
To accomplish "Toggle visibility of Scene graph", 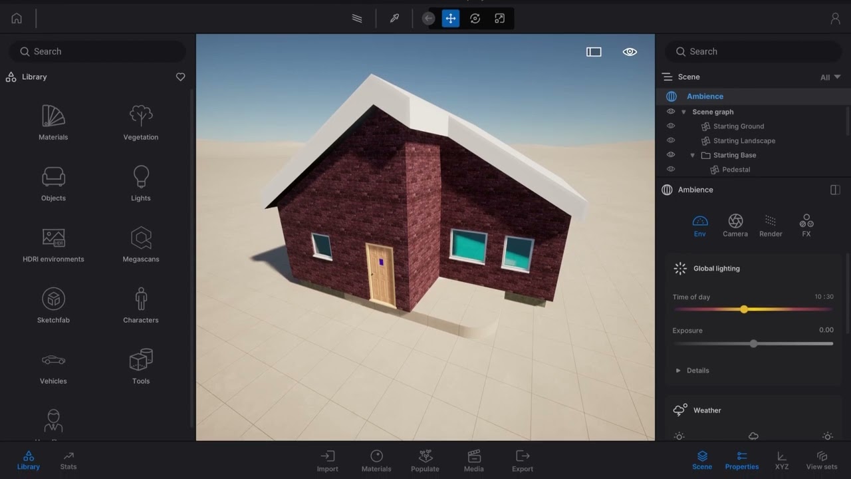I will (x=671, y=112).
